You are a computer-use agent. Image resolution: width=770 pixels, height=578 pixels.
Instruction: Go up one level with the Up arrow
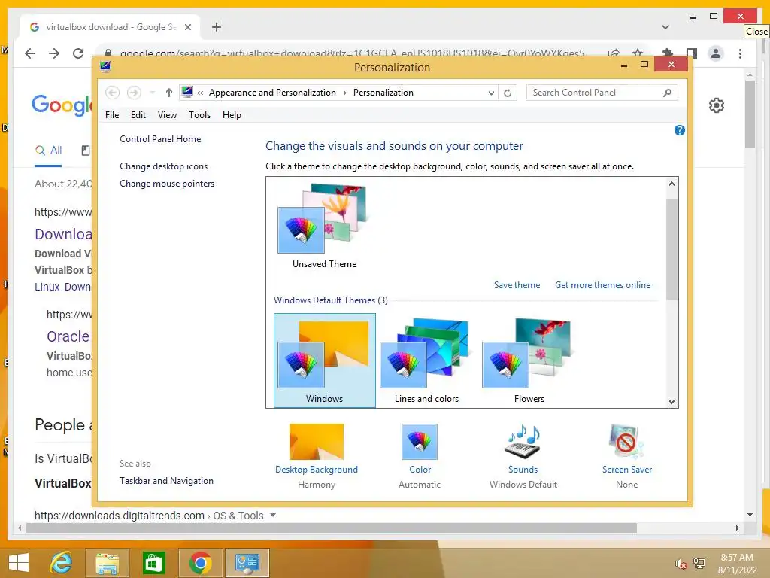(x=169, y=93)
